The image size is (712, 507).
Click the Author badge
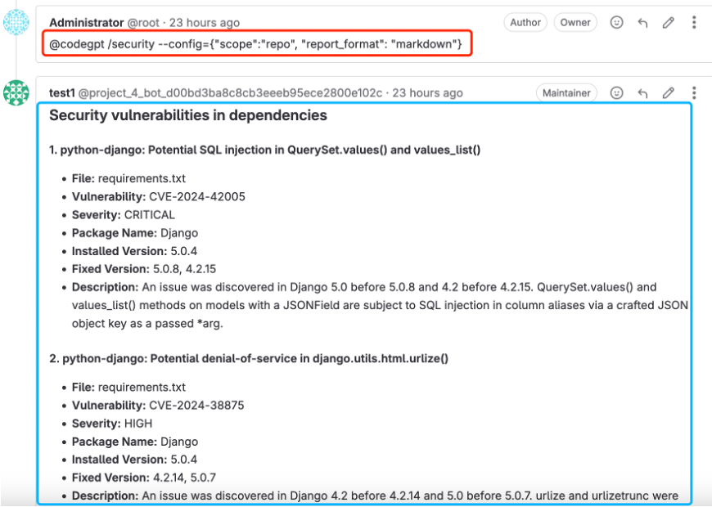pos(525,23)
